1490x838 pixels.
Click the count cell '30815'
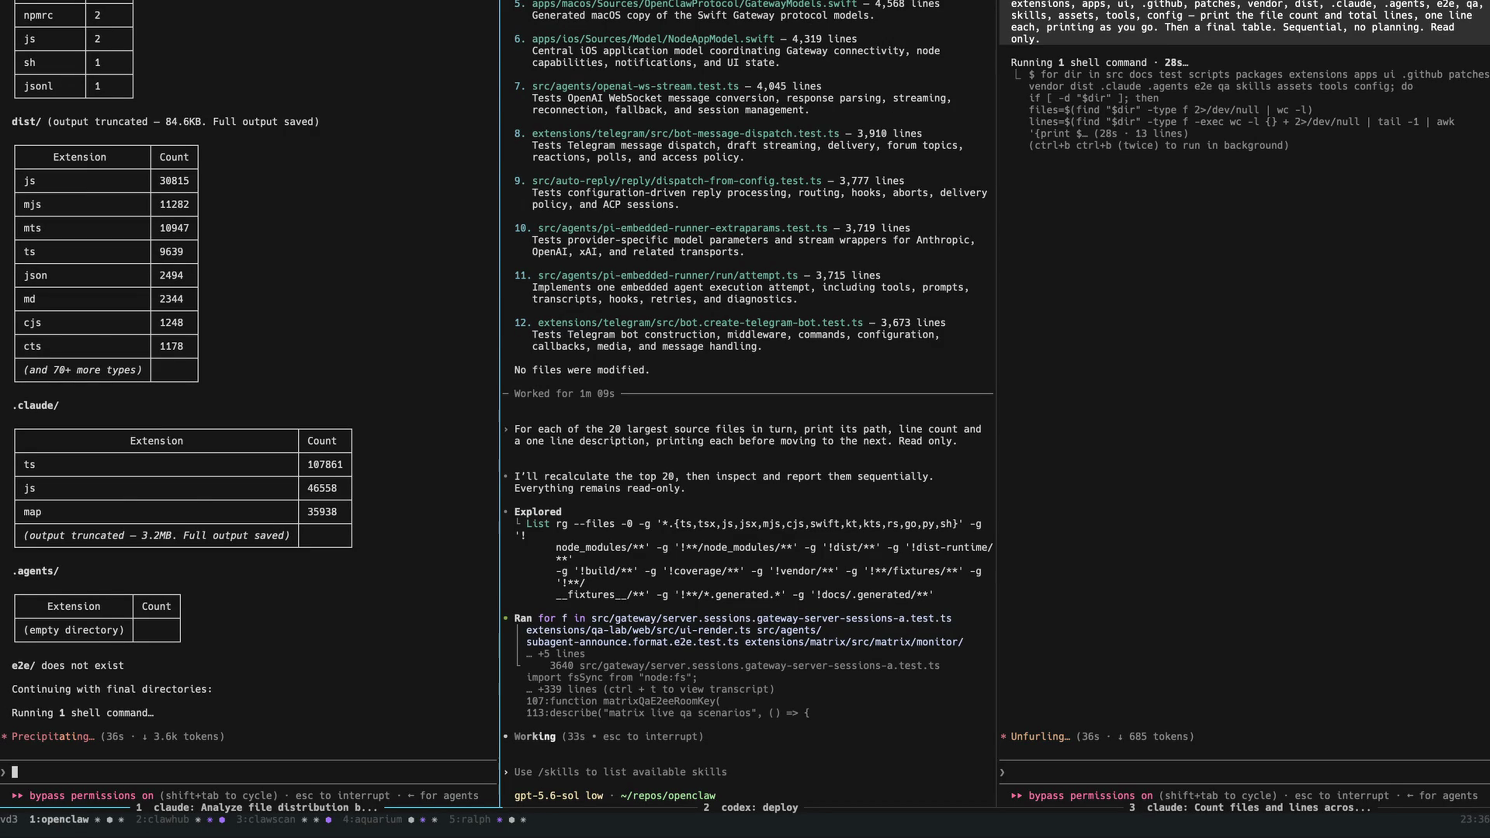pos(174,181)
